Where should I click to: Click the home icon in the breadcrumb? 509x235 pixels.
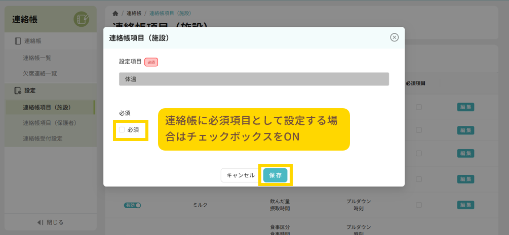[115, 13]
